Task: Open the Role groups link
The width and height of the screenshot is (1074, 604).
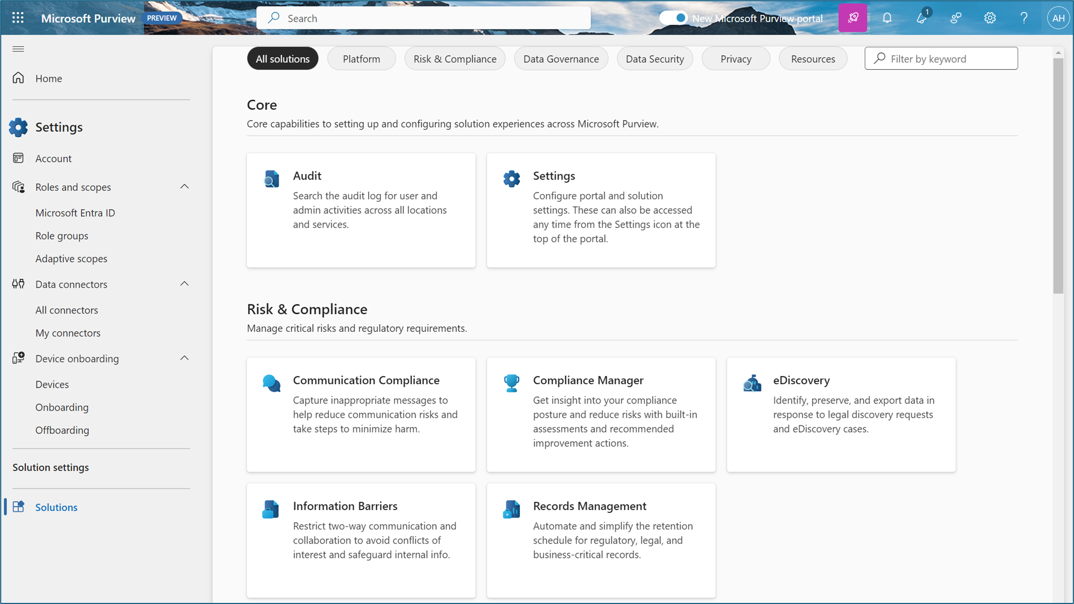Action: tap(62, 235)
